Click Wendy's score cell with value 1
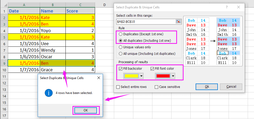 (x=80, y=50)
